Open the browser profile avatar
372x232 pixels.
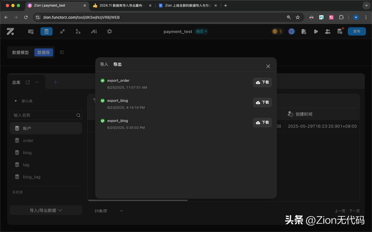tap(356, 17)
